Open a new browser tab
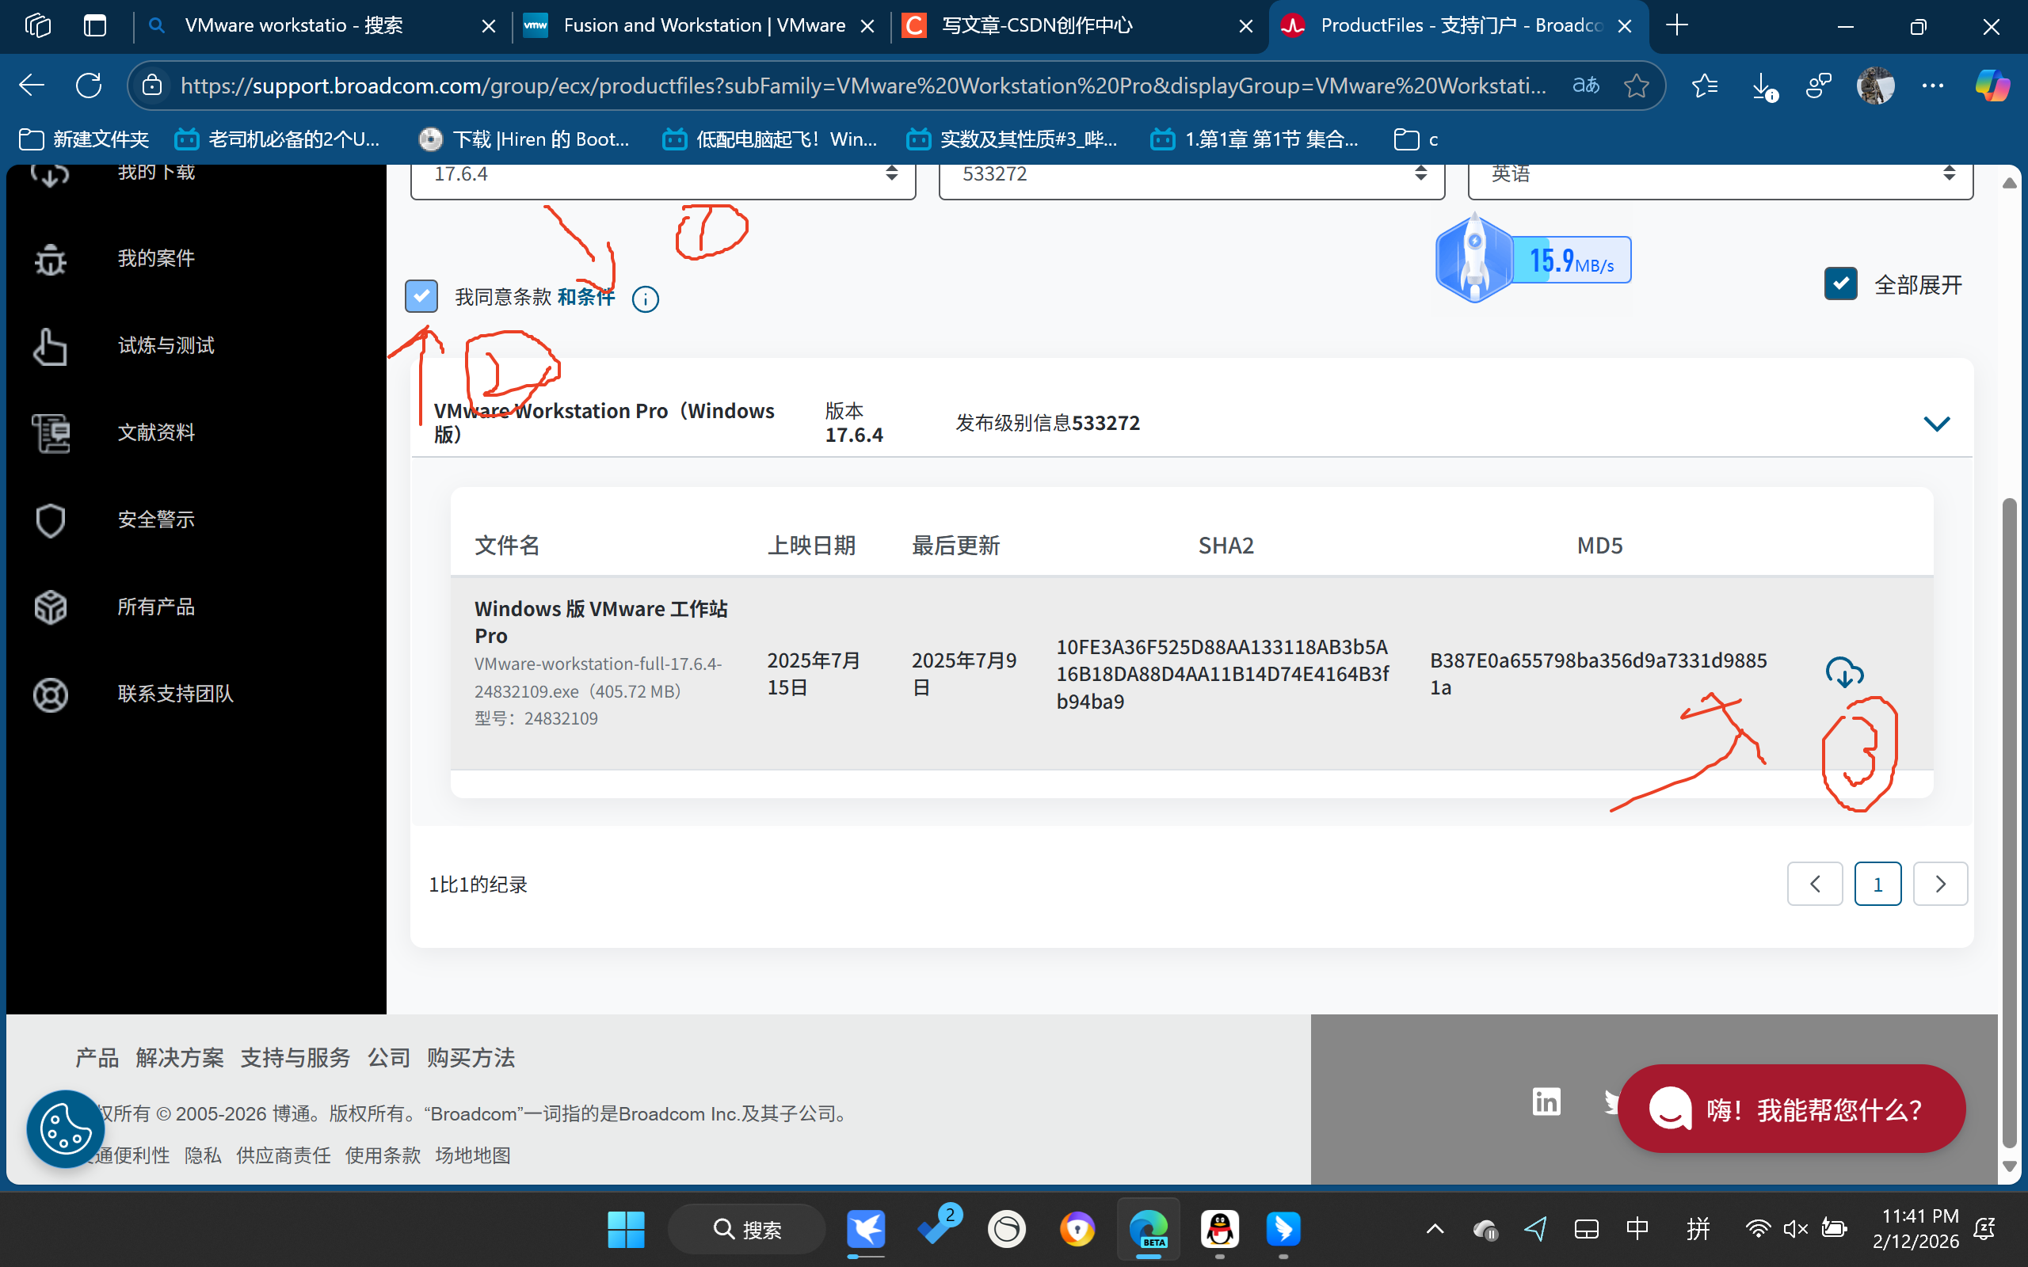2028x1267 pixels. [x=1677, y=26]
